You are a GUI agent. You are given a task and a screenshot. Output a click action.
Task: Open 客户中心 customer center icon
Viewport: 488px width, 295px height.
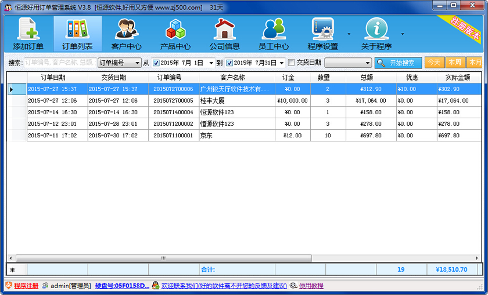[x=126, y=34]
